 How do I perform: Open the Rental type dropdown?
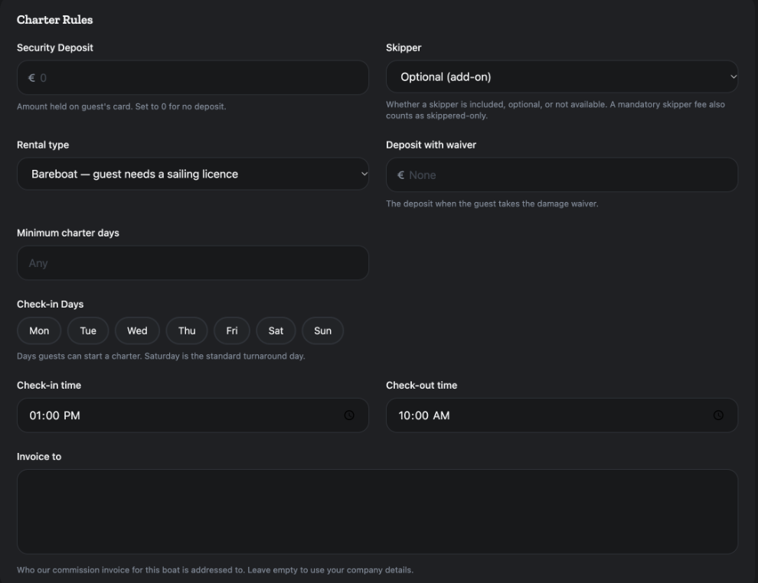click(x=193, y=174)
